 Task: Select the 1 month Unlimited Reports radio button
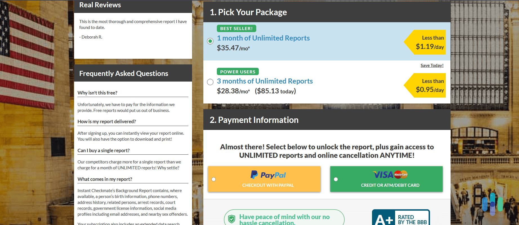coord(210,41)
